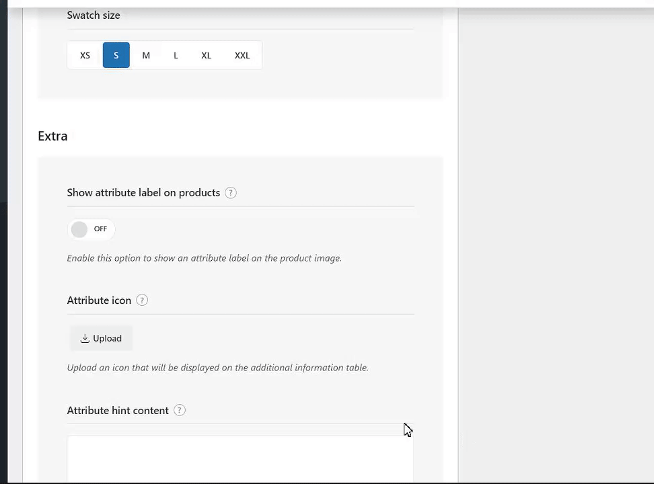Pick the L swatch size

tap(176, 55)
